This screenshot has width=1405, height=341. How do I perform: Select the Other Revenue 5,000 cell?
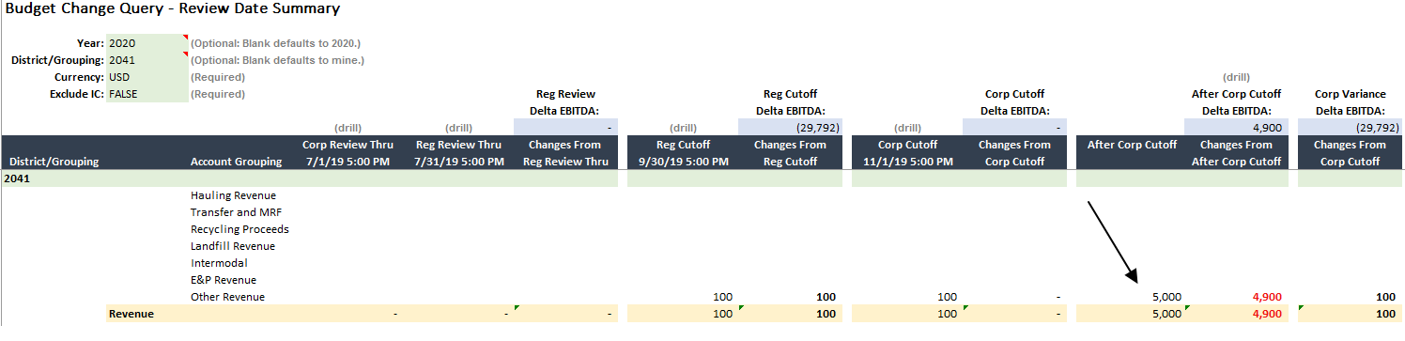[1130, 297]
